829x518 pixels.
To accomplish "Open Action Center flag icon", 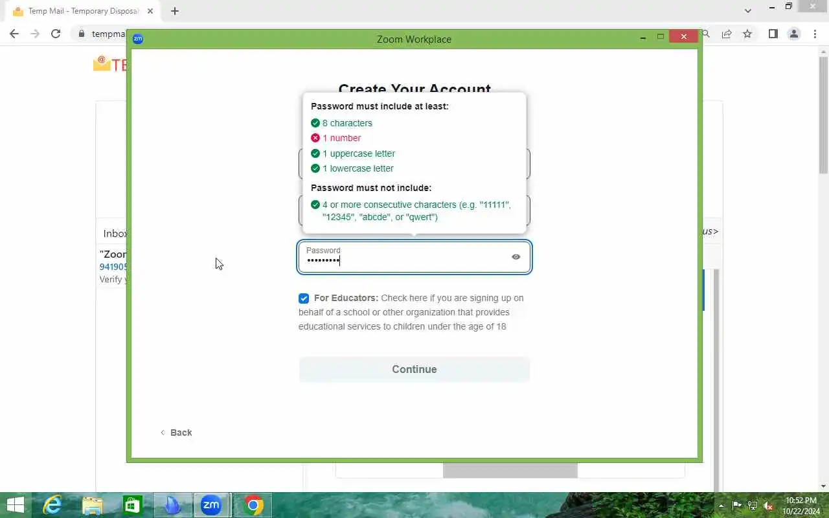I will (x=737, y=506).
